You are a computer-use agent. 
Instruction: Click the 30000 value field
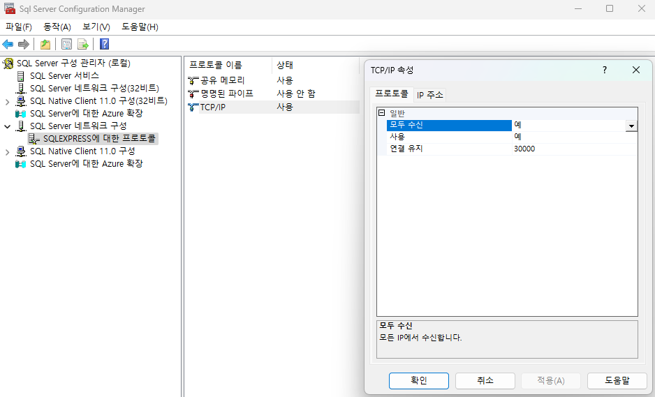click(x=575, y=149)
